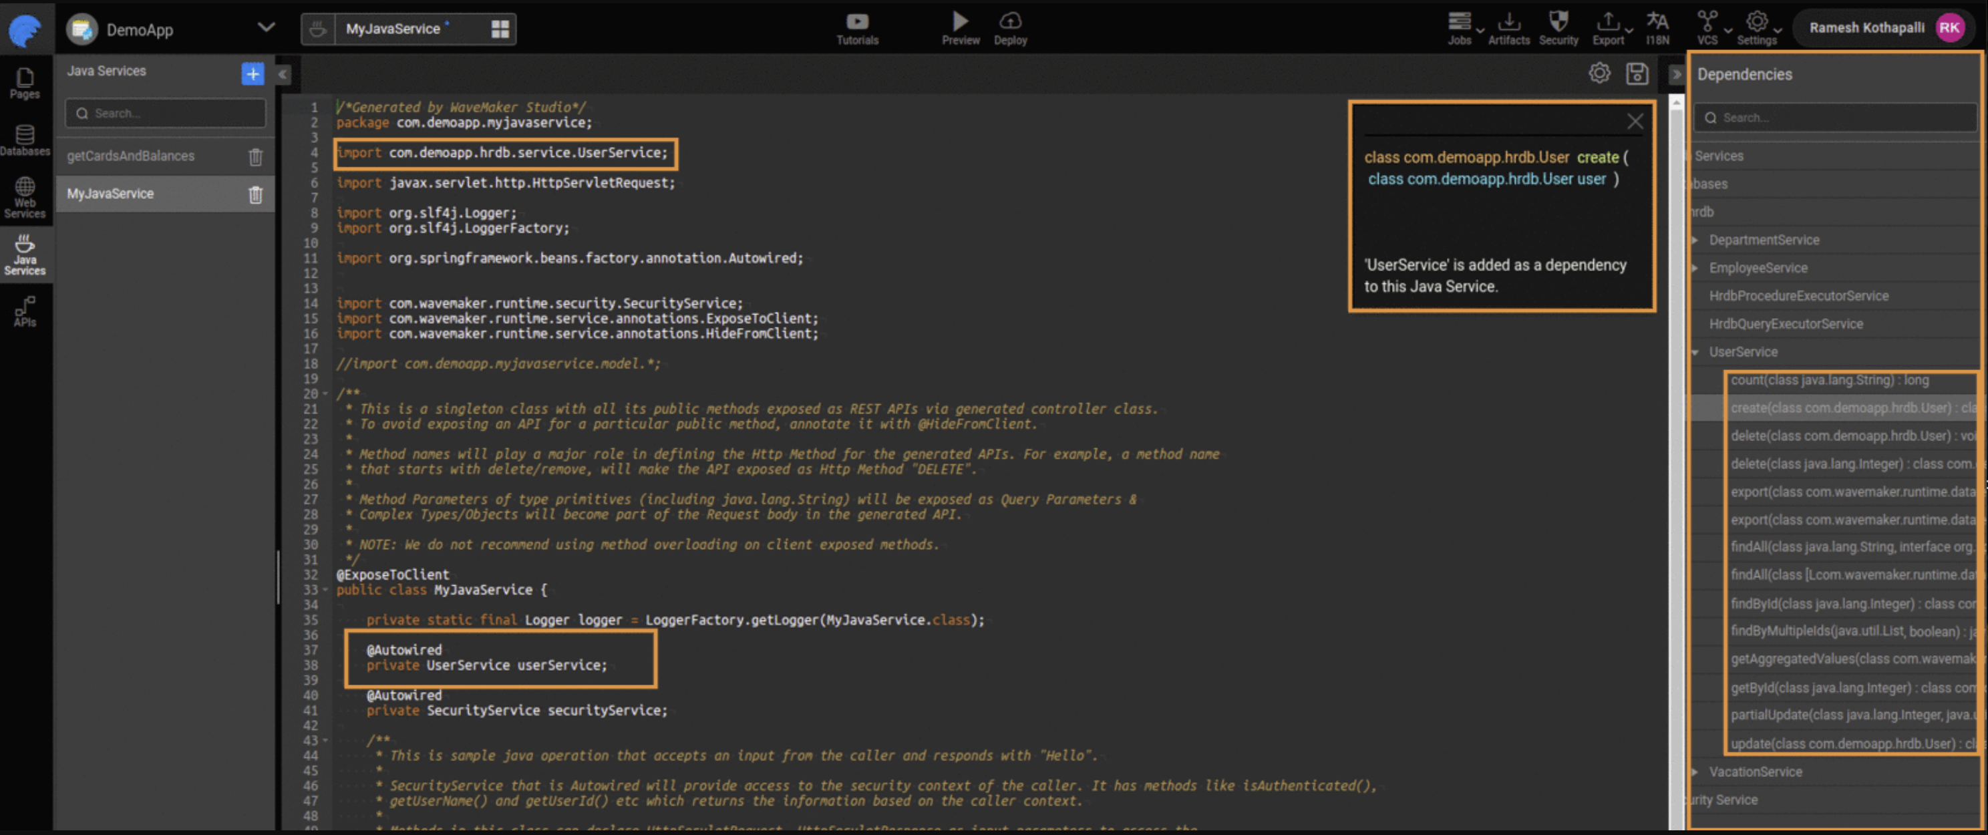Viewport: 1988px width, 835px height.
Task: Open the DemoApp project dropdown
Action: (265, 28)
